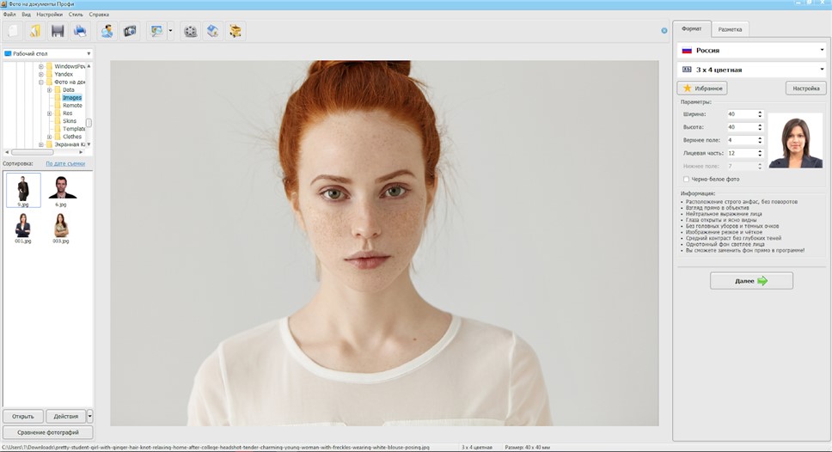Expand the Yandex folder node
This screenshot has height=452, width=832.
[x=41, y=74]
